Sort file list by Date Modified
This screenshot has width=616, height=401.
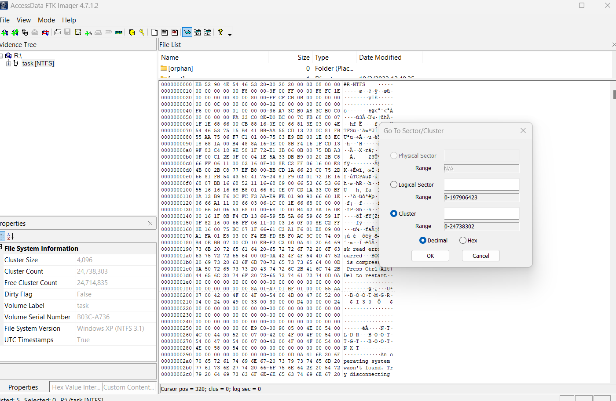coord(389,58)
